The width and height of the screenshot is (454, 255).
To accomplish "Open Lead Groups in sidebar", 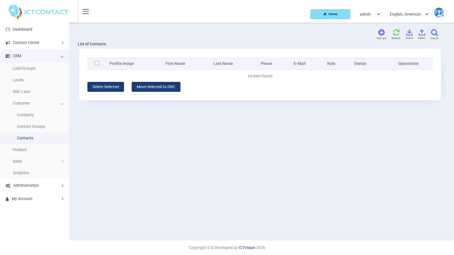I will [x=24, y=68].
